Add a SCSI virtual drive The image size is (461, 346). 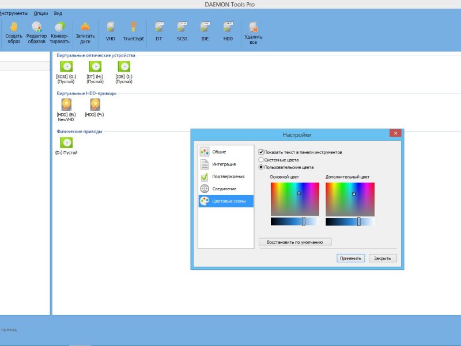click(182, 31)
